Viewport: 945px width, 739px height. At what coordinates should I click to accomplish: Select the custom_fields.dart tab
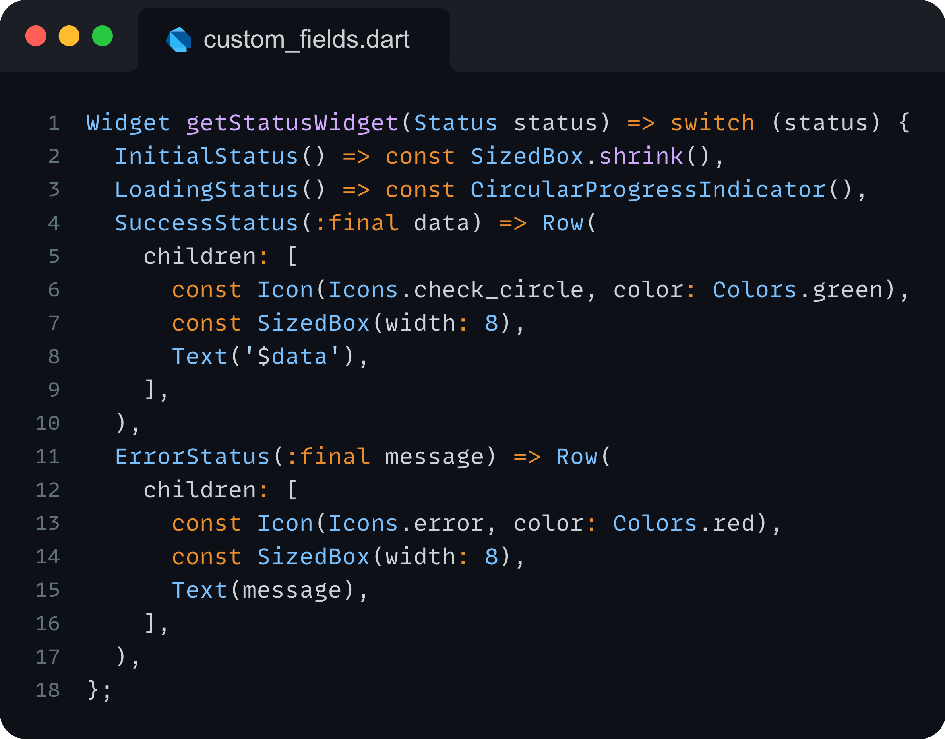pos(294,39)
